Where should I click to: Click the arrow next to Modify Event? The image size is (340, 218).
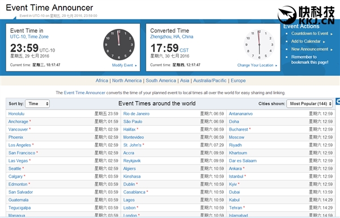point(136,65)
